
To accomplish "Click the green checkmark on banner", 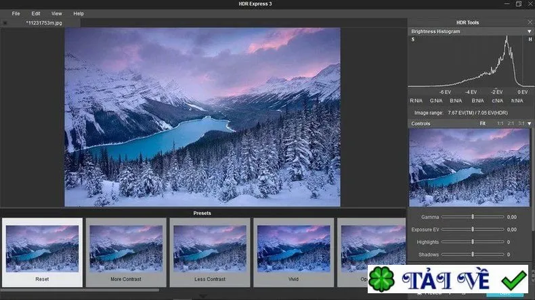I will click(514, 280).
